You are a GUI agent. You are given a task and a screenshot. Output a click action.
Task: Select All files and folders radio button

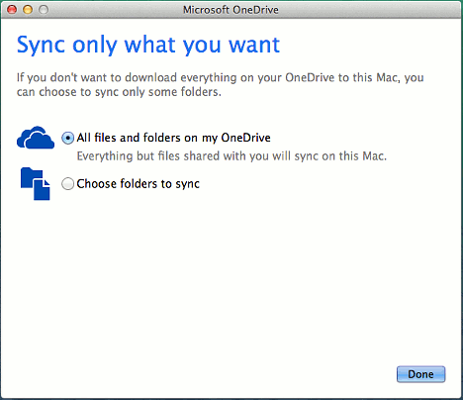67,138
